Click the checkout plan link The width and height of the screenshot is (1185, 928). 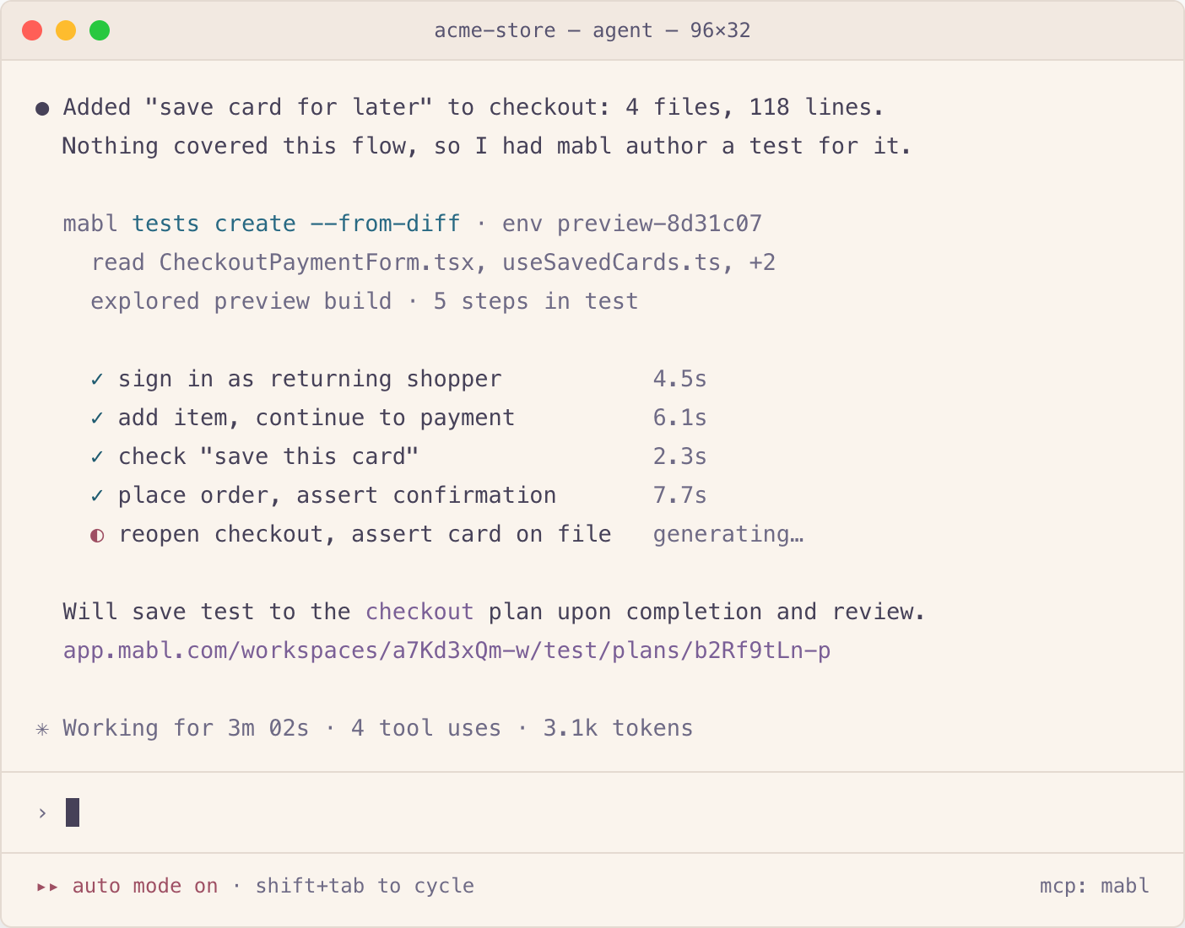point(419,612)
